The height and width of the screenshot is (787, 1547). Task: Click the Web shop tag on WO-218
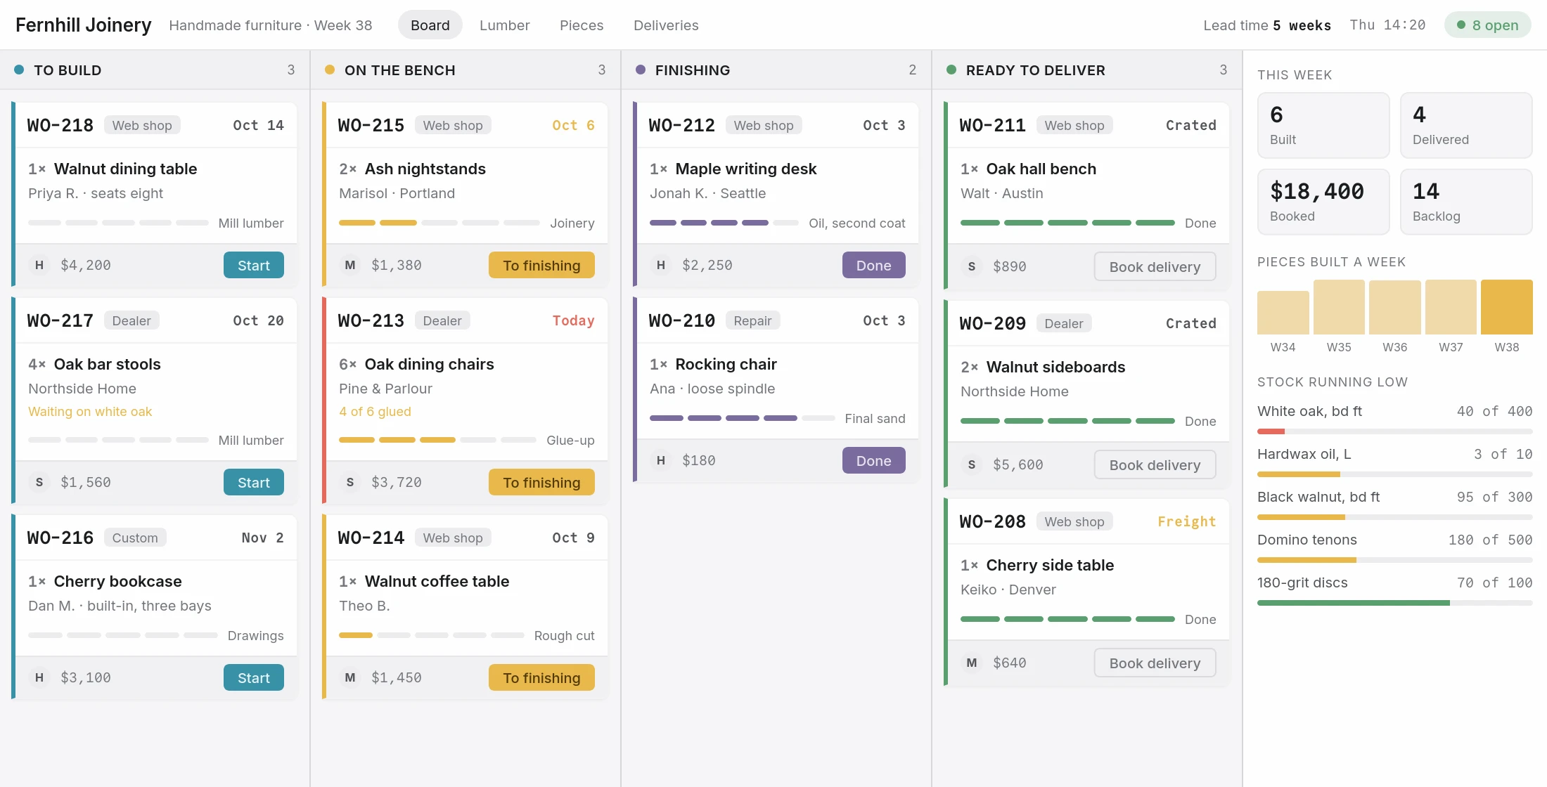coord(142,125)
